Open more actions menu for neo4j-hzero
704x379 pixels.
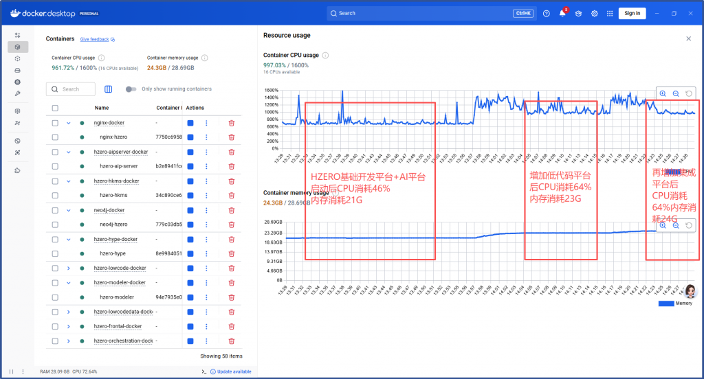[206, 224]
